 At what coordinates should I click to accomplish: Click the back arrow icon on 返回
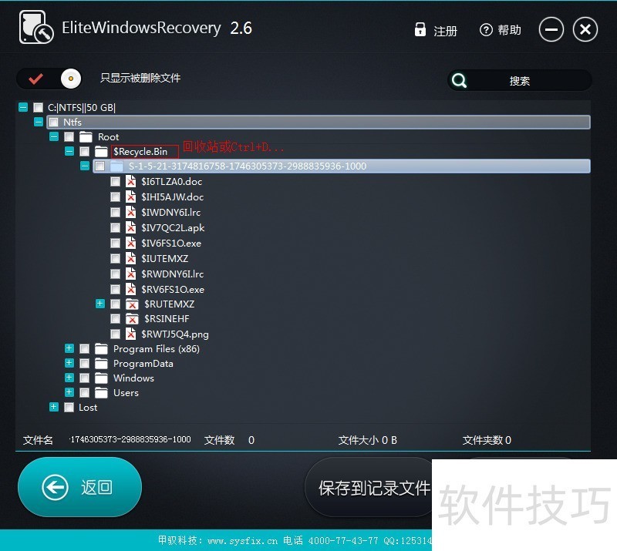(55, 487)
